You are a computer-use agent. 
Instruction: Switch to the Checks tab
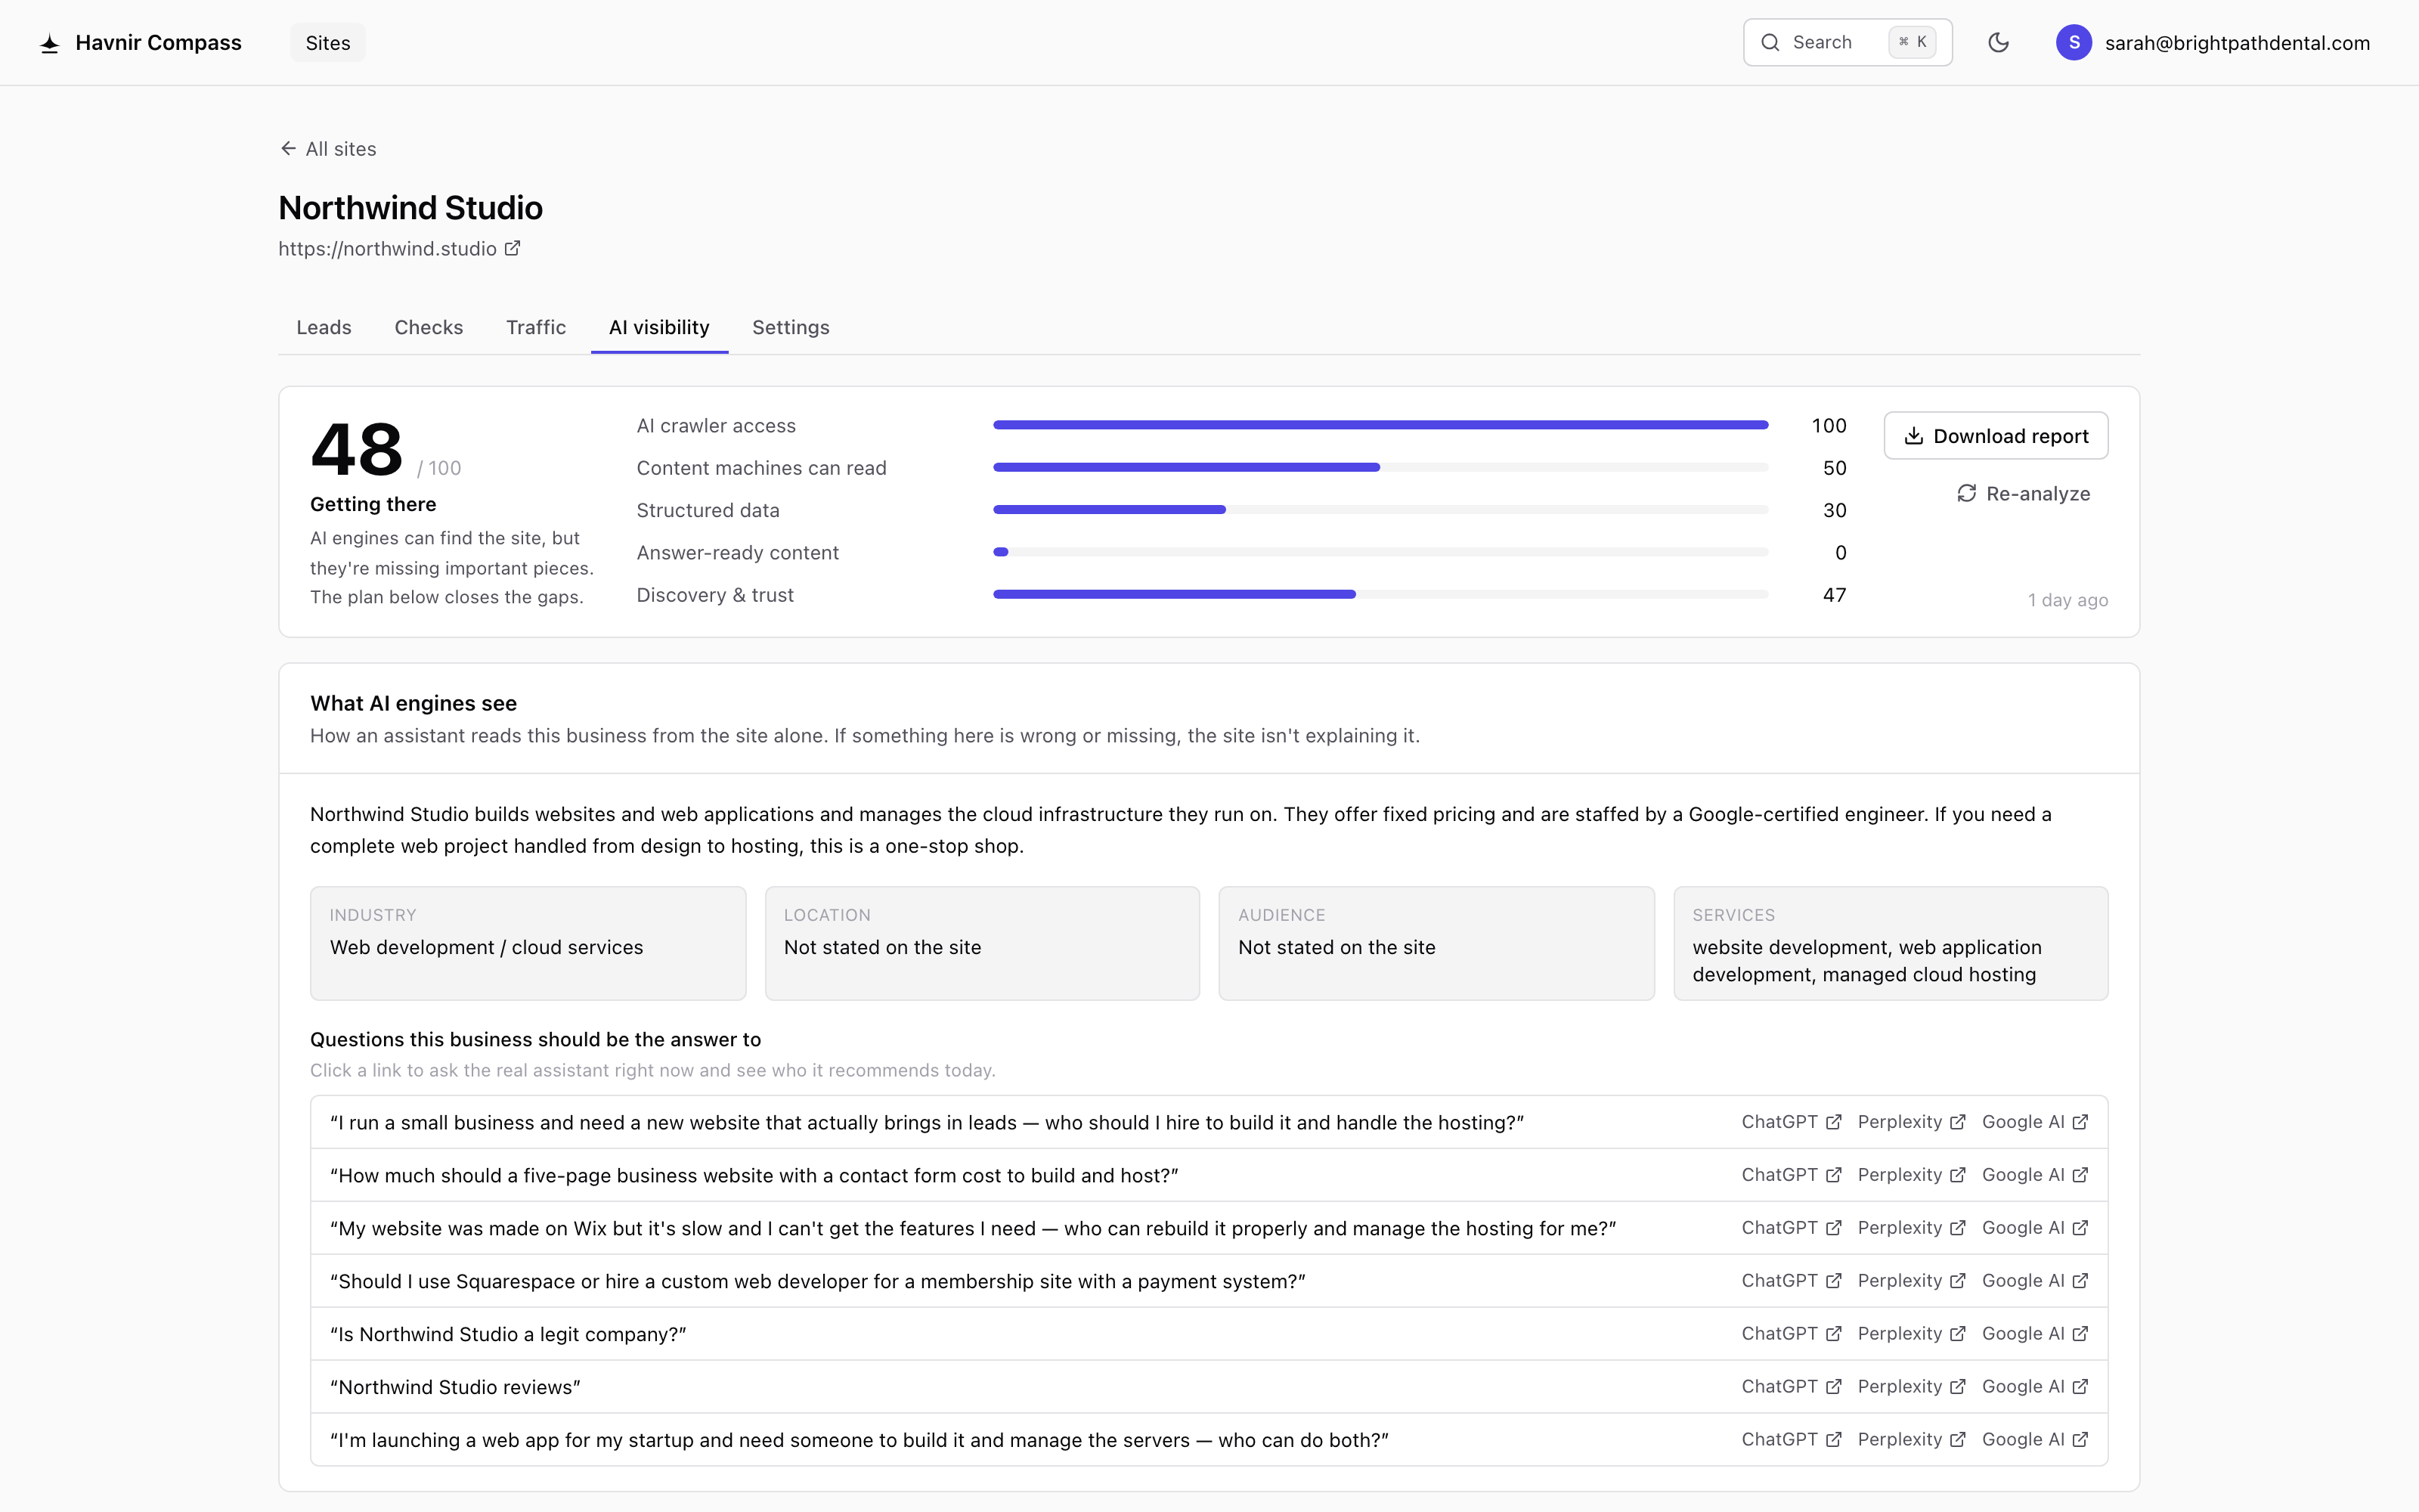tap(429, 327)
